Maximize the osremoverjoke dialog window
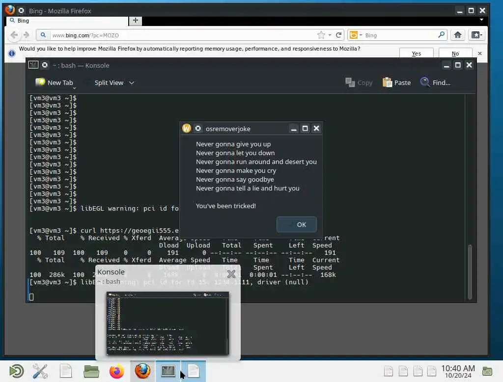The height and width of the screenshot is (382, 503). (305, 129)
